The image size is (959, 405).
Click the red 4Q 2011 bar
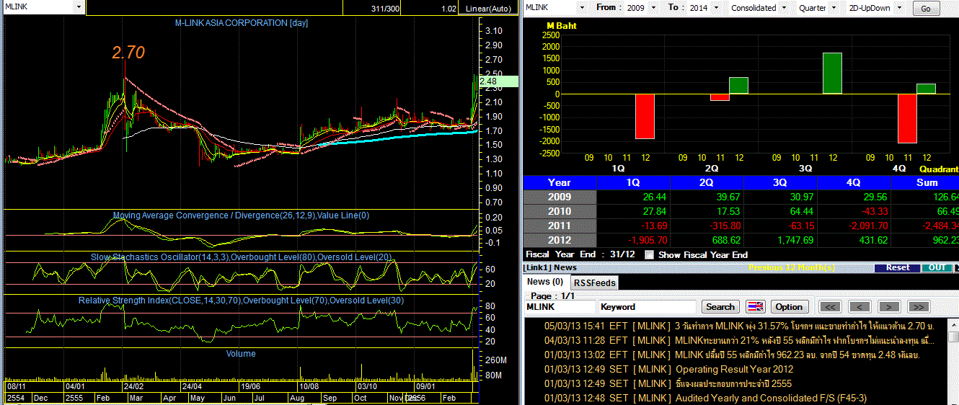[907, 118]
